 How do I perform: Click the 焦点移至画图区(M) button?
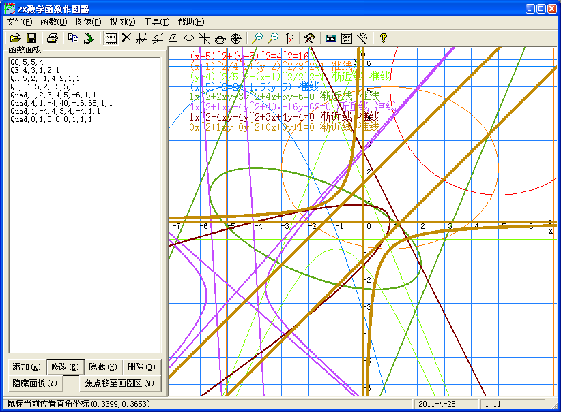(x=119, y=383)
